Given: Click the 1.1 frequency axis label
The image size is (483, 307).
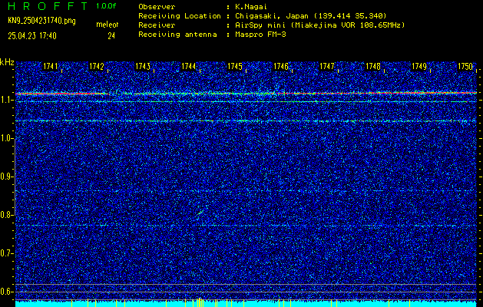Looking at the screenshot, I should pyautogui.click(x=6, y=101).
